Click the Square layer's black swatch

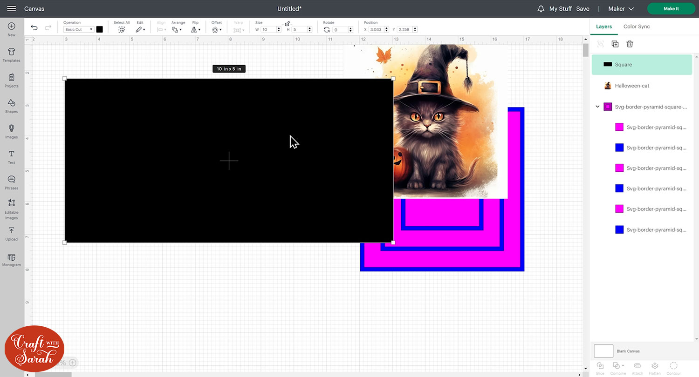click(x=608, y=64)
